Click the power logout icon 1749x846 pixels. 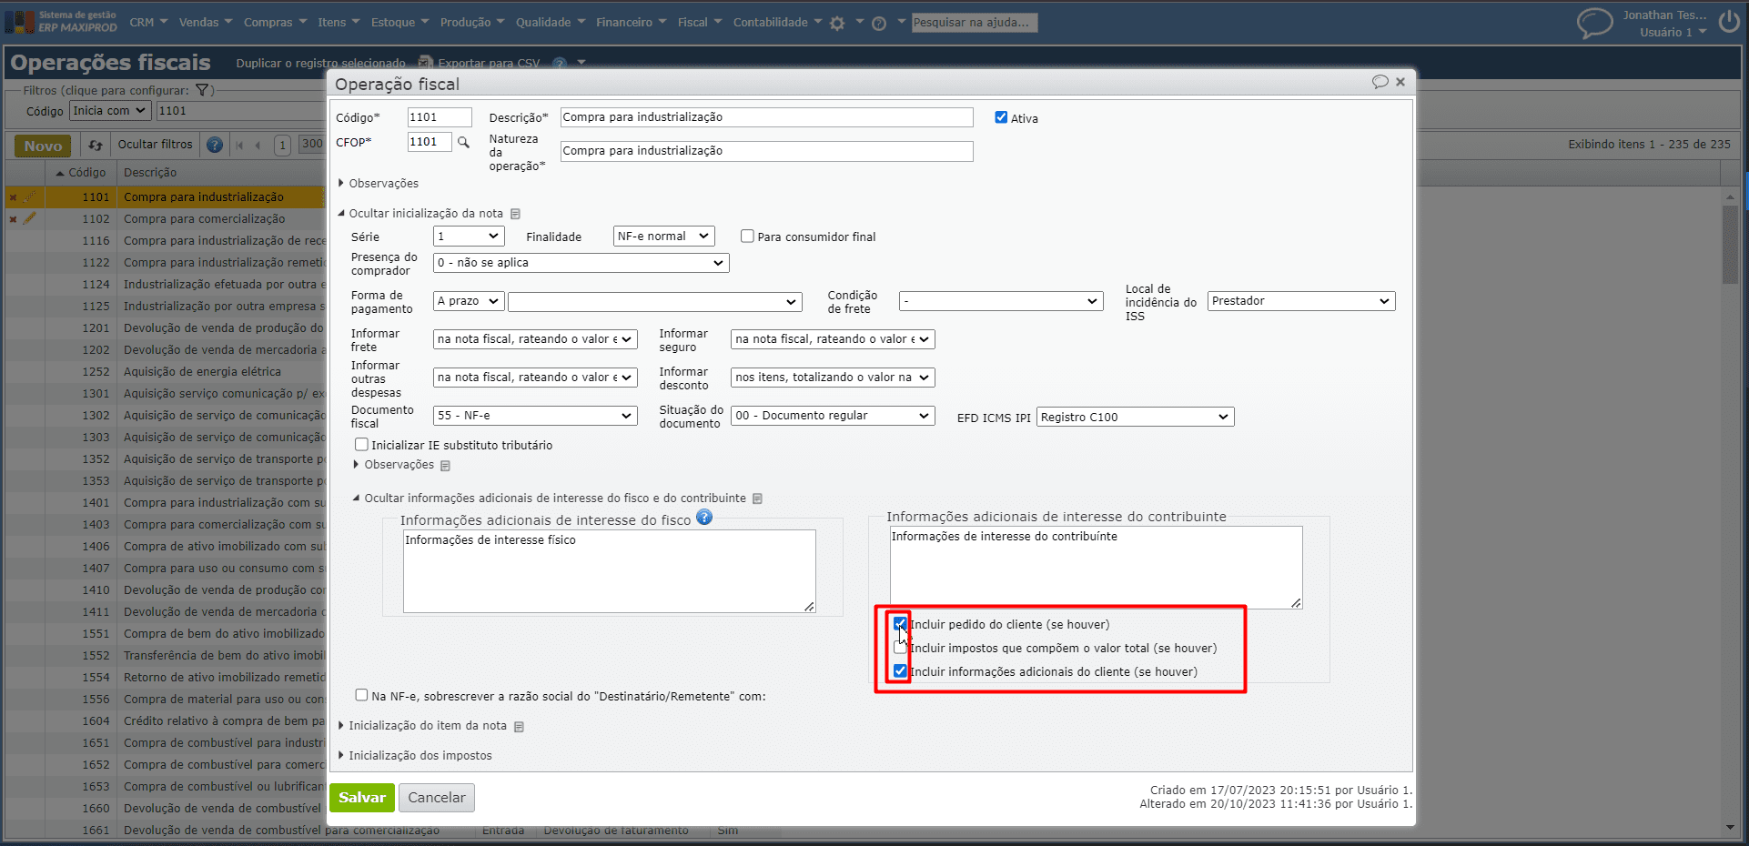(1729, 22)
